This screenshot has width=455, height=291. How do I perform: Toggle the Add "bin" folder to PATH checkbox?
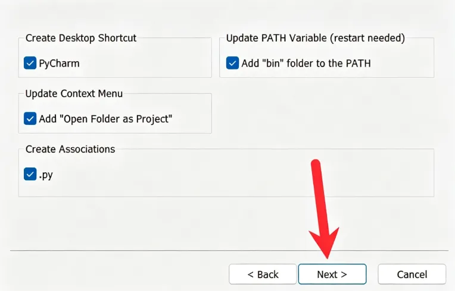(232, 63)
